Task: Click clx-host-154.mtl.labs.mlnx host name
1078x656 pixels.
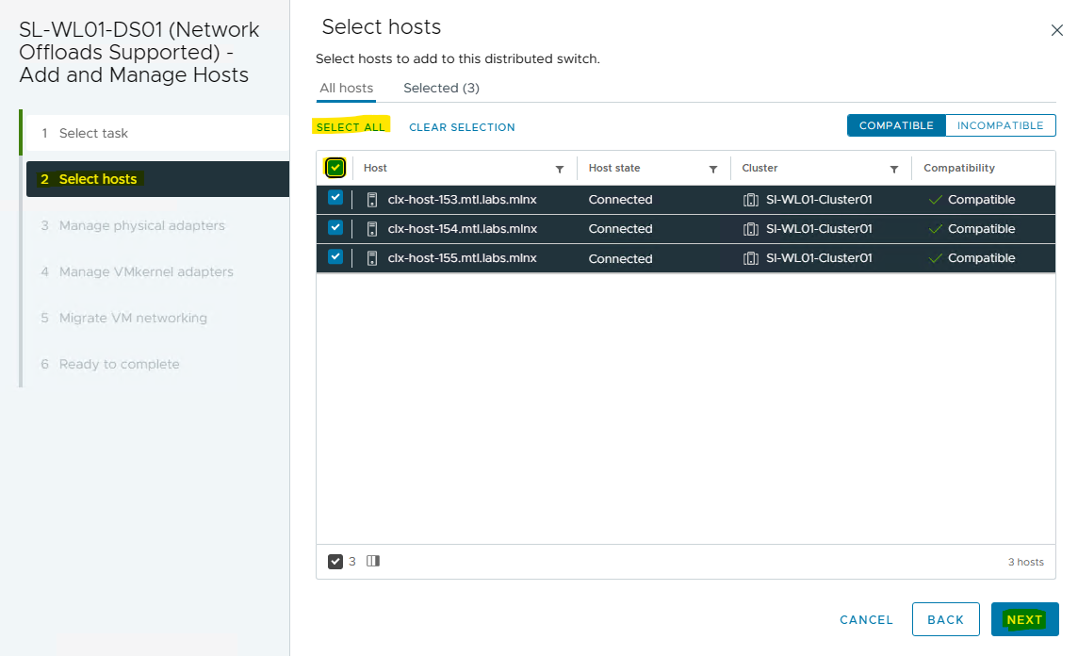Action: click(462, 229)
